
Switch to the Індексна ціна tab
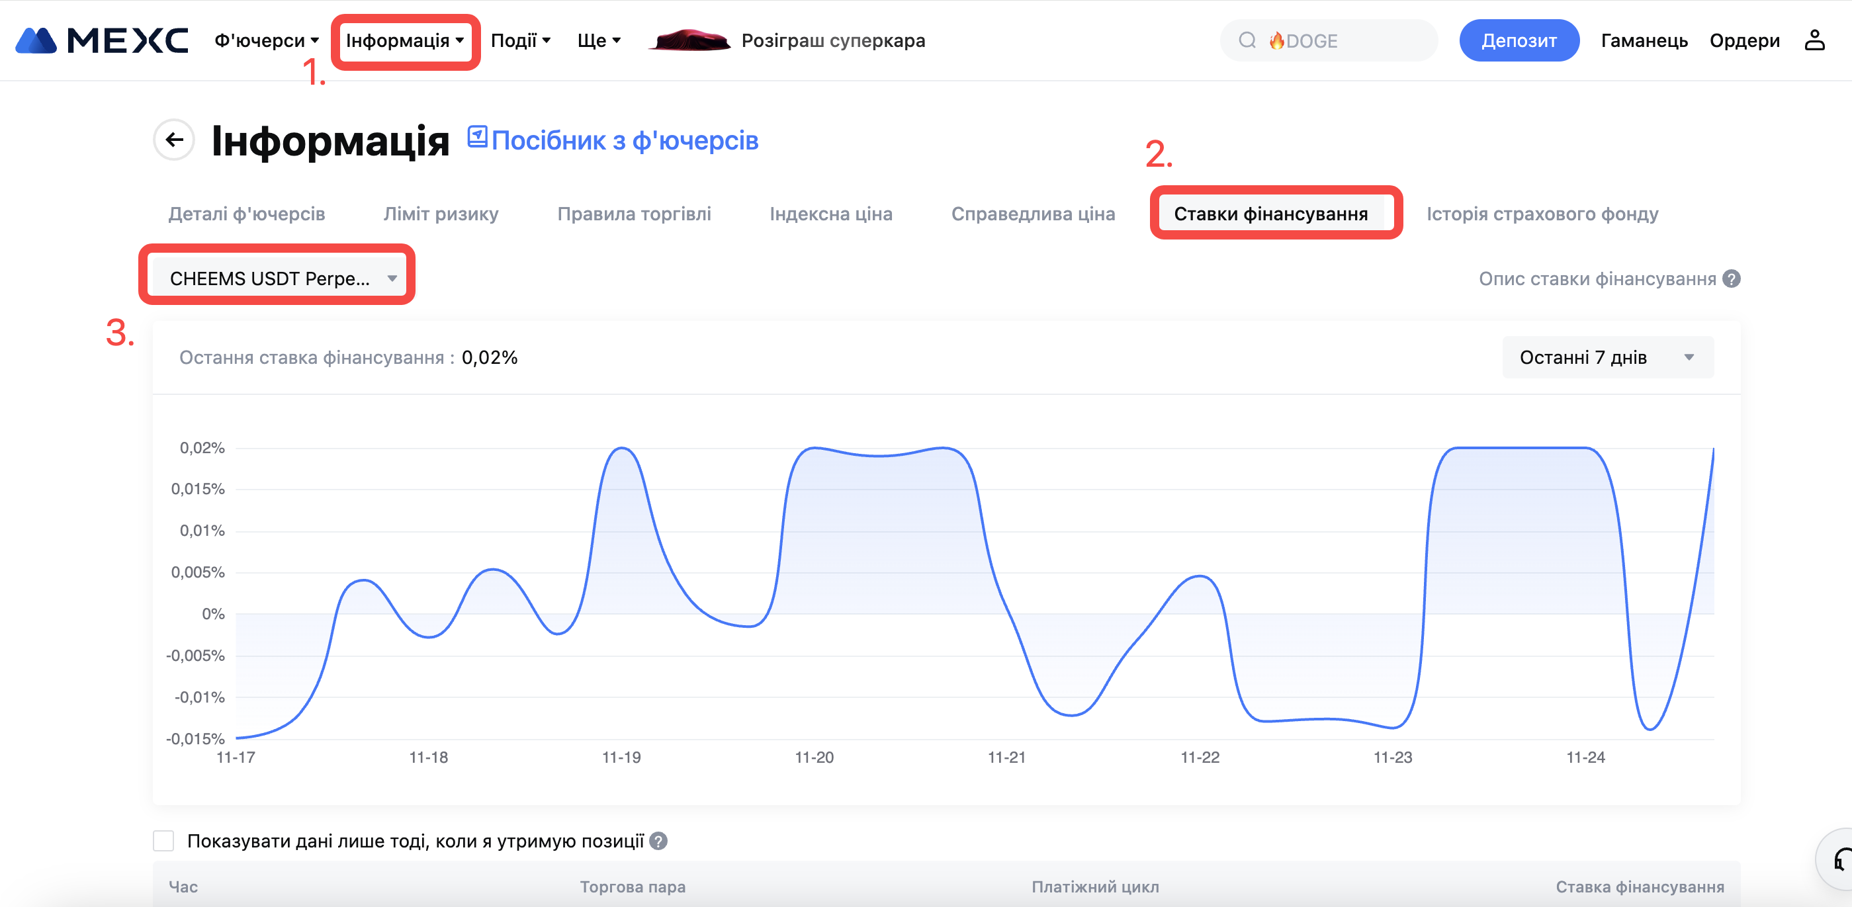[830, 214]
